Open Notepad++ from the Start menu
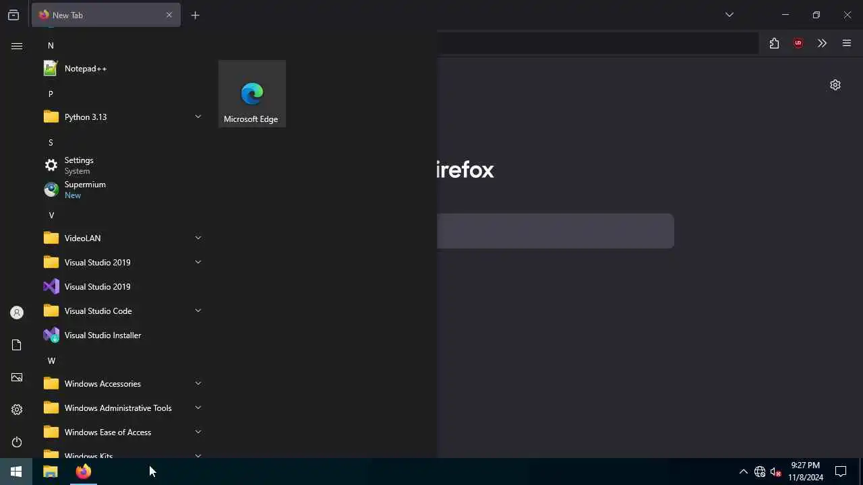This screenshot has height=485, width=863. tap(121, 69)
